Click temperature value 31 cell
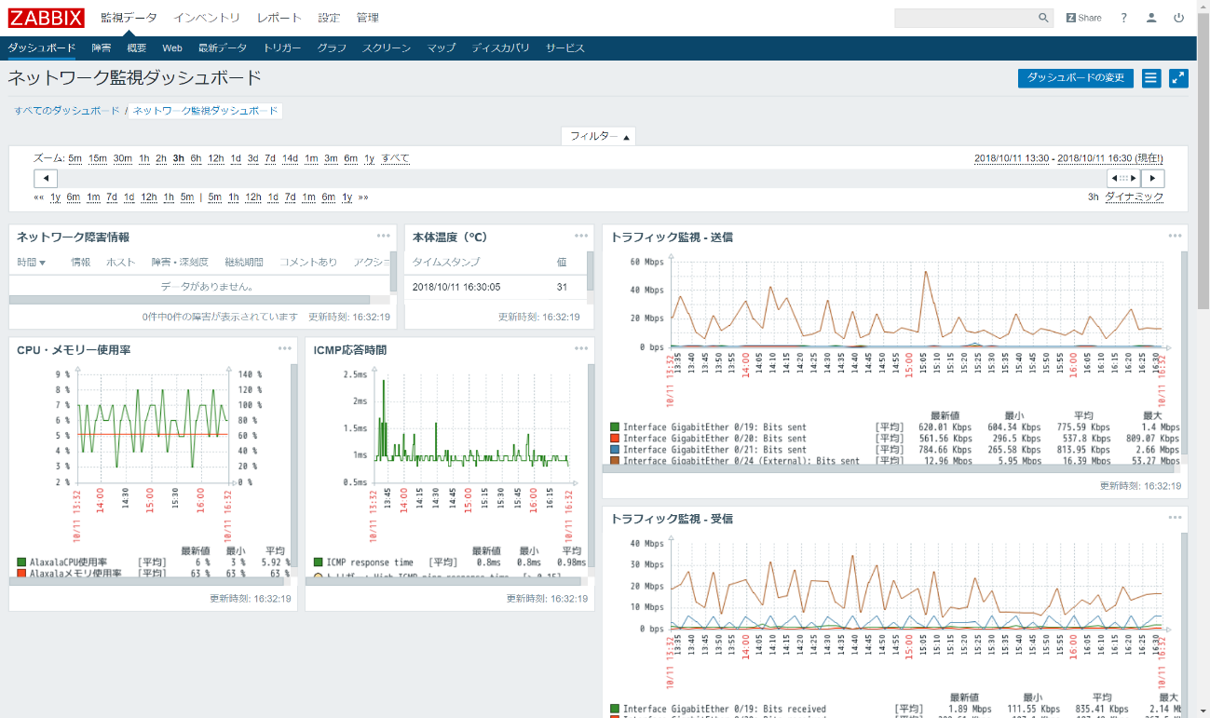Image resolution: width=1210 pixels, height=718 pixels. pyautogui.click(x=563, y=288)
